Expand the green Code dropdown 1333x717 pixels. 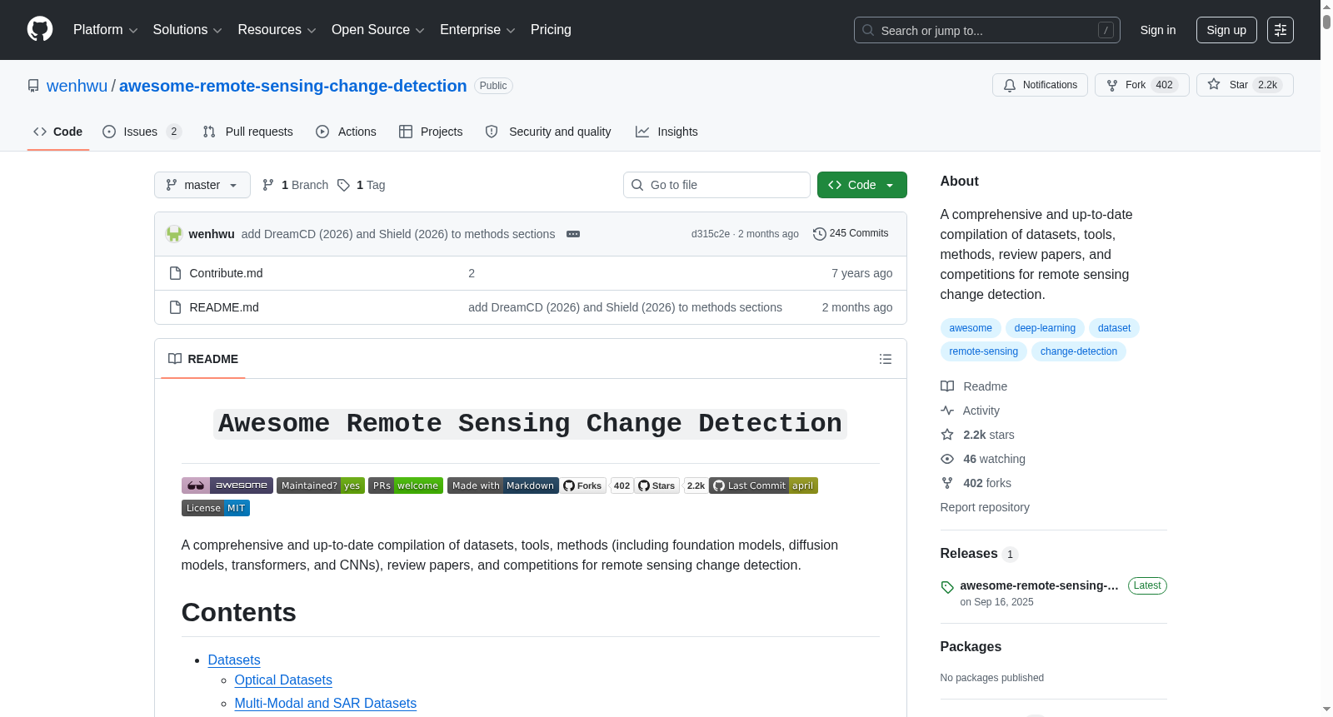tap(861, 185)
